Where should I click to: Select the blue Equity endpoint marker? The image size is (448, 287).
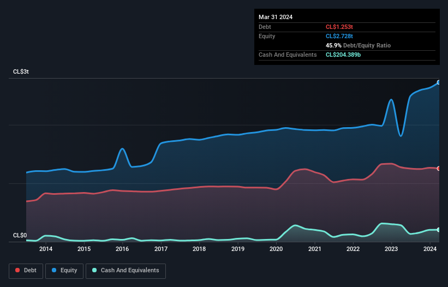tap(439, 82)
